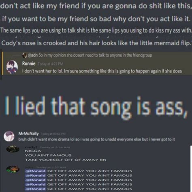This screenshot has height=192, width=192.
Task: Select Ronnie's message 'I don't want her to lol'
Action: click(102, 71)
